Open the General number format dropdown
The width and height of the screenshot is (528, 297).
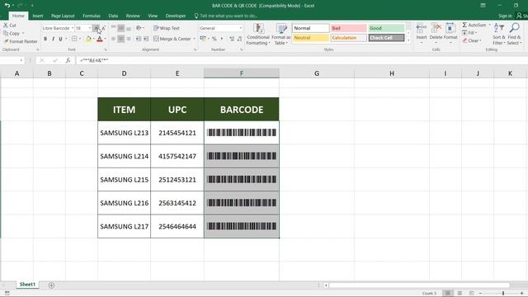click(240, 28)
